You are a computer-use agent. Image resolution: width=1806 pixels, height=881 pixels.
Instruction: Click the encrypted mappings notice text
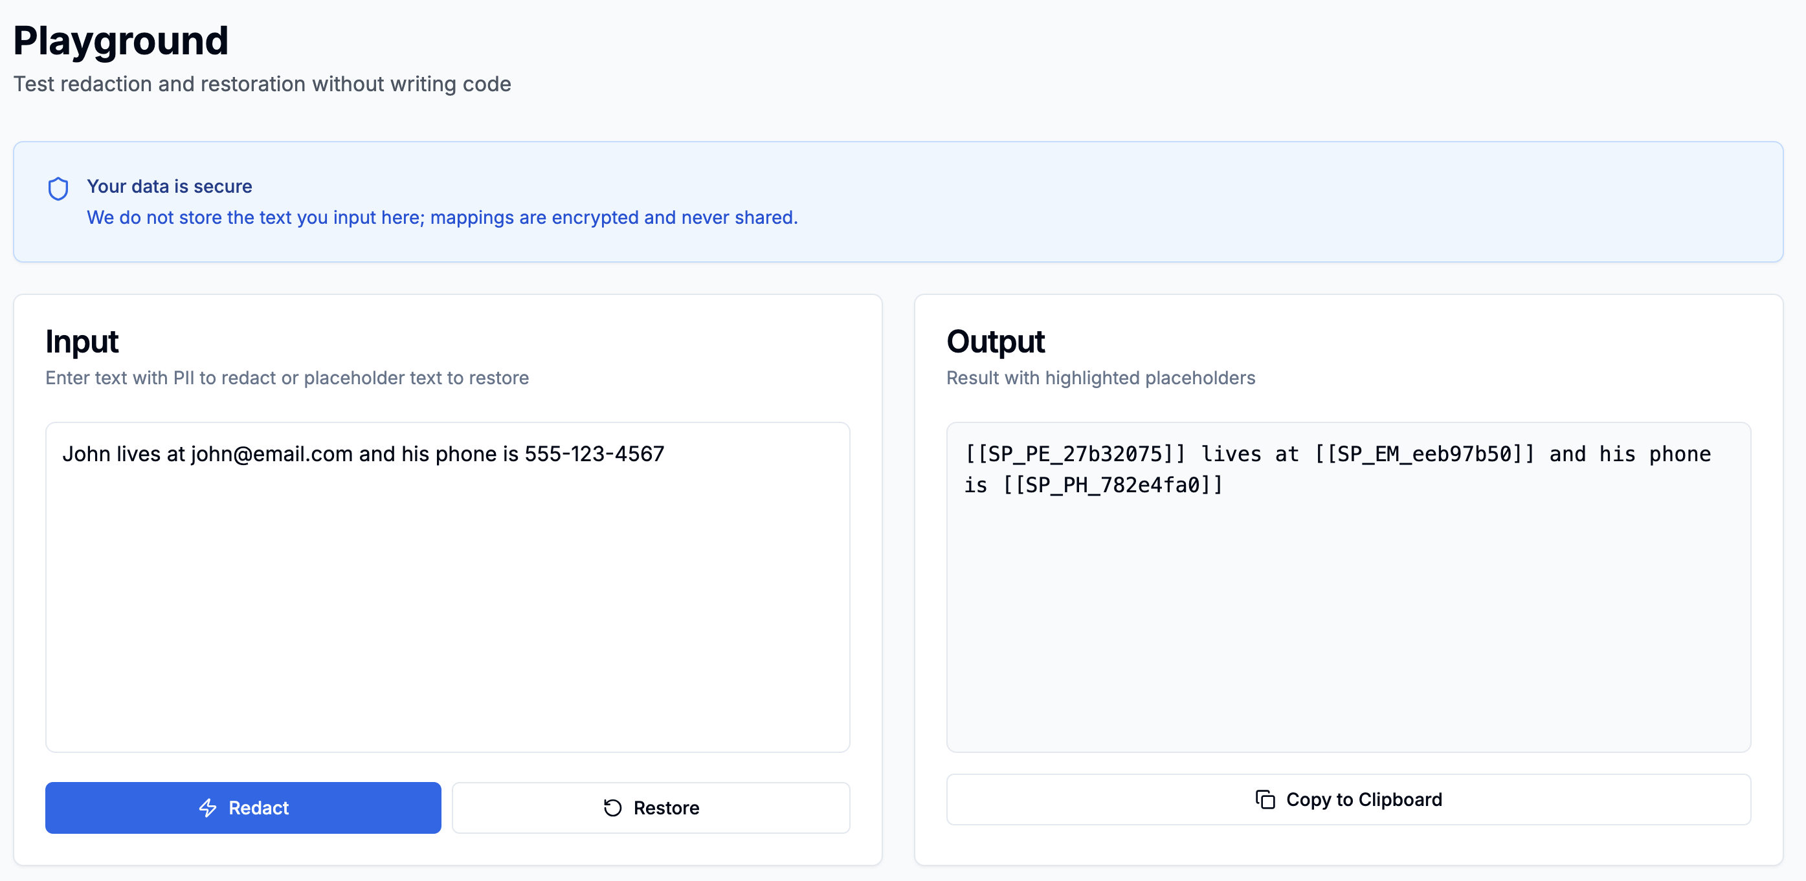(441, 218)
